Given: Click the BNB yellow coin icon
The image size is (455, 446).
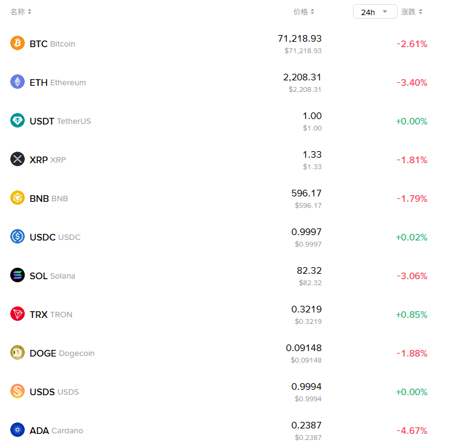Looking at the screenshot, I should click(x=18, y=198).
